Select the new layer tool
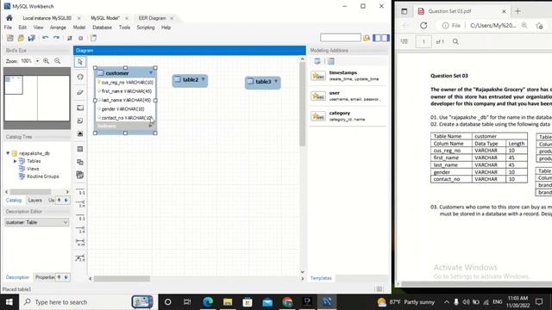The image size is (552, 310). pos(80,108)
